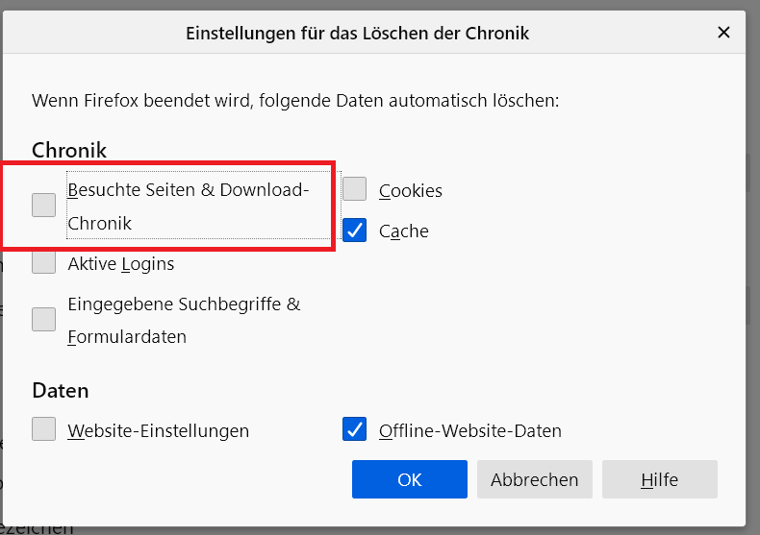Screen dimensions: 760x535
Task: Confirm the dialog with OK
Action: [409, 479]
